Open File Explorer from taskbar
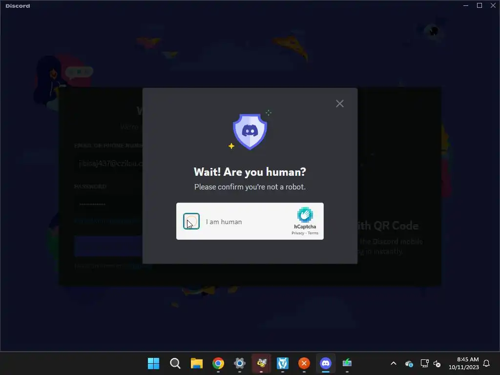This screenshot has width=500, height=375. pos(196,363)
